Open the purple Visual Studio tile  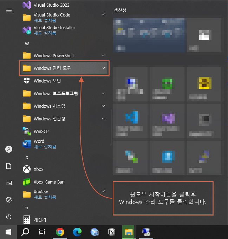click(x=167, y=121)
